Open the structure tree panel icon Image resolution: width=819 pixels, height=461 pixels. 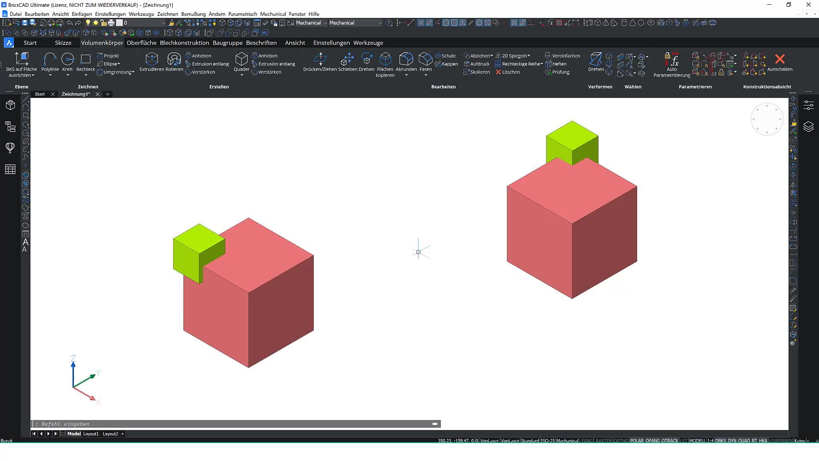(x=10, y=126)
